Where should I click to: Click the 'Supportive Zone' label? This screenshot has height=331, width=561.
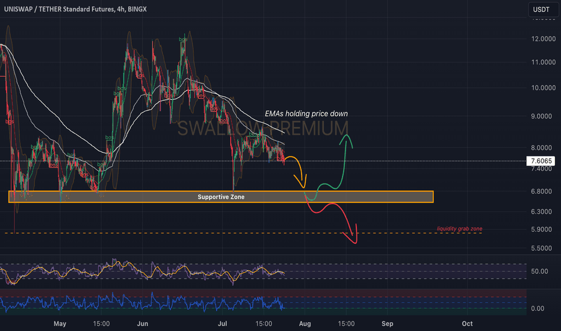221,197
